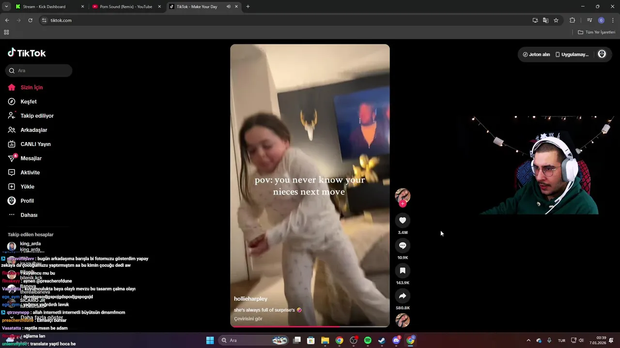Viewport: 620px width, 348px height.
Task: Click the Uygulamayı get app button
Action: tap(572, 54)
